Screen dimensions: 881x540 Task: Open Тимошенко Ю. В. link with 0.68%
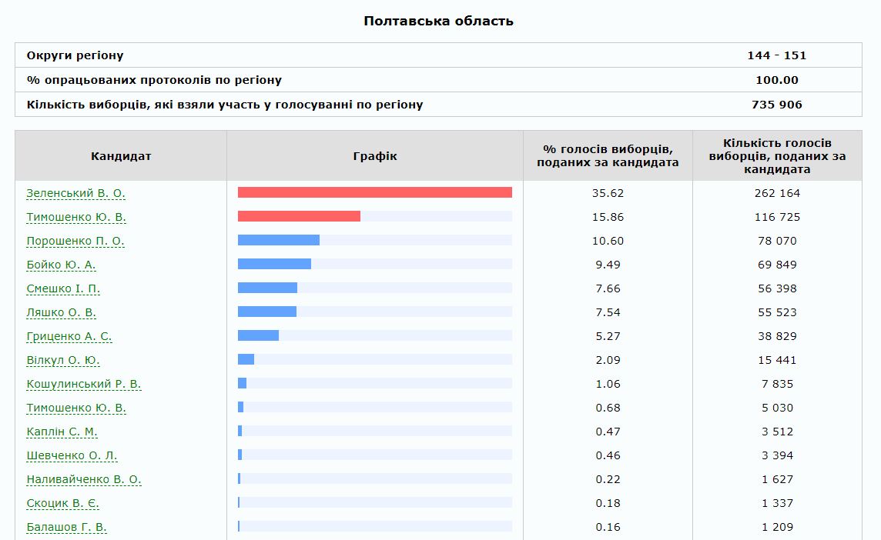pyautogui.click(x=76, y=408)
